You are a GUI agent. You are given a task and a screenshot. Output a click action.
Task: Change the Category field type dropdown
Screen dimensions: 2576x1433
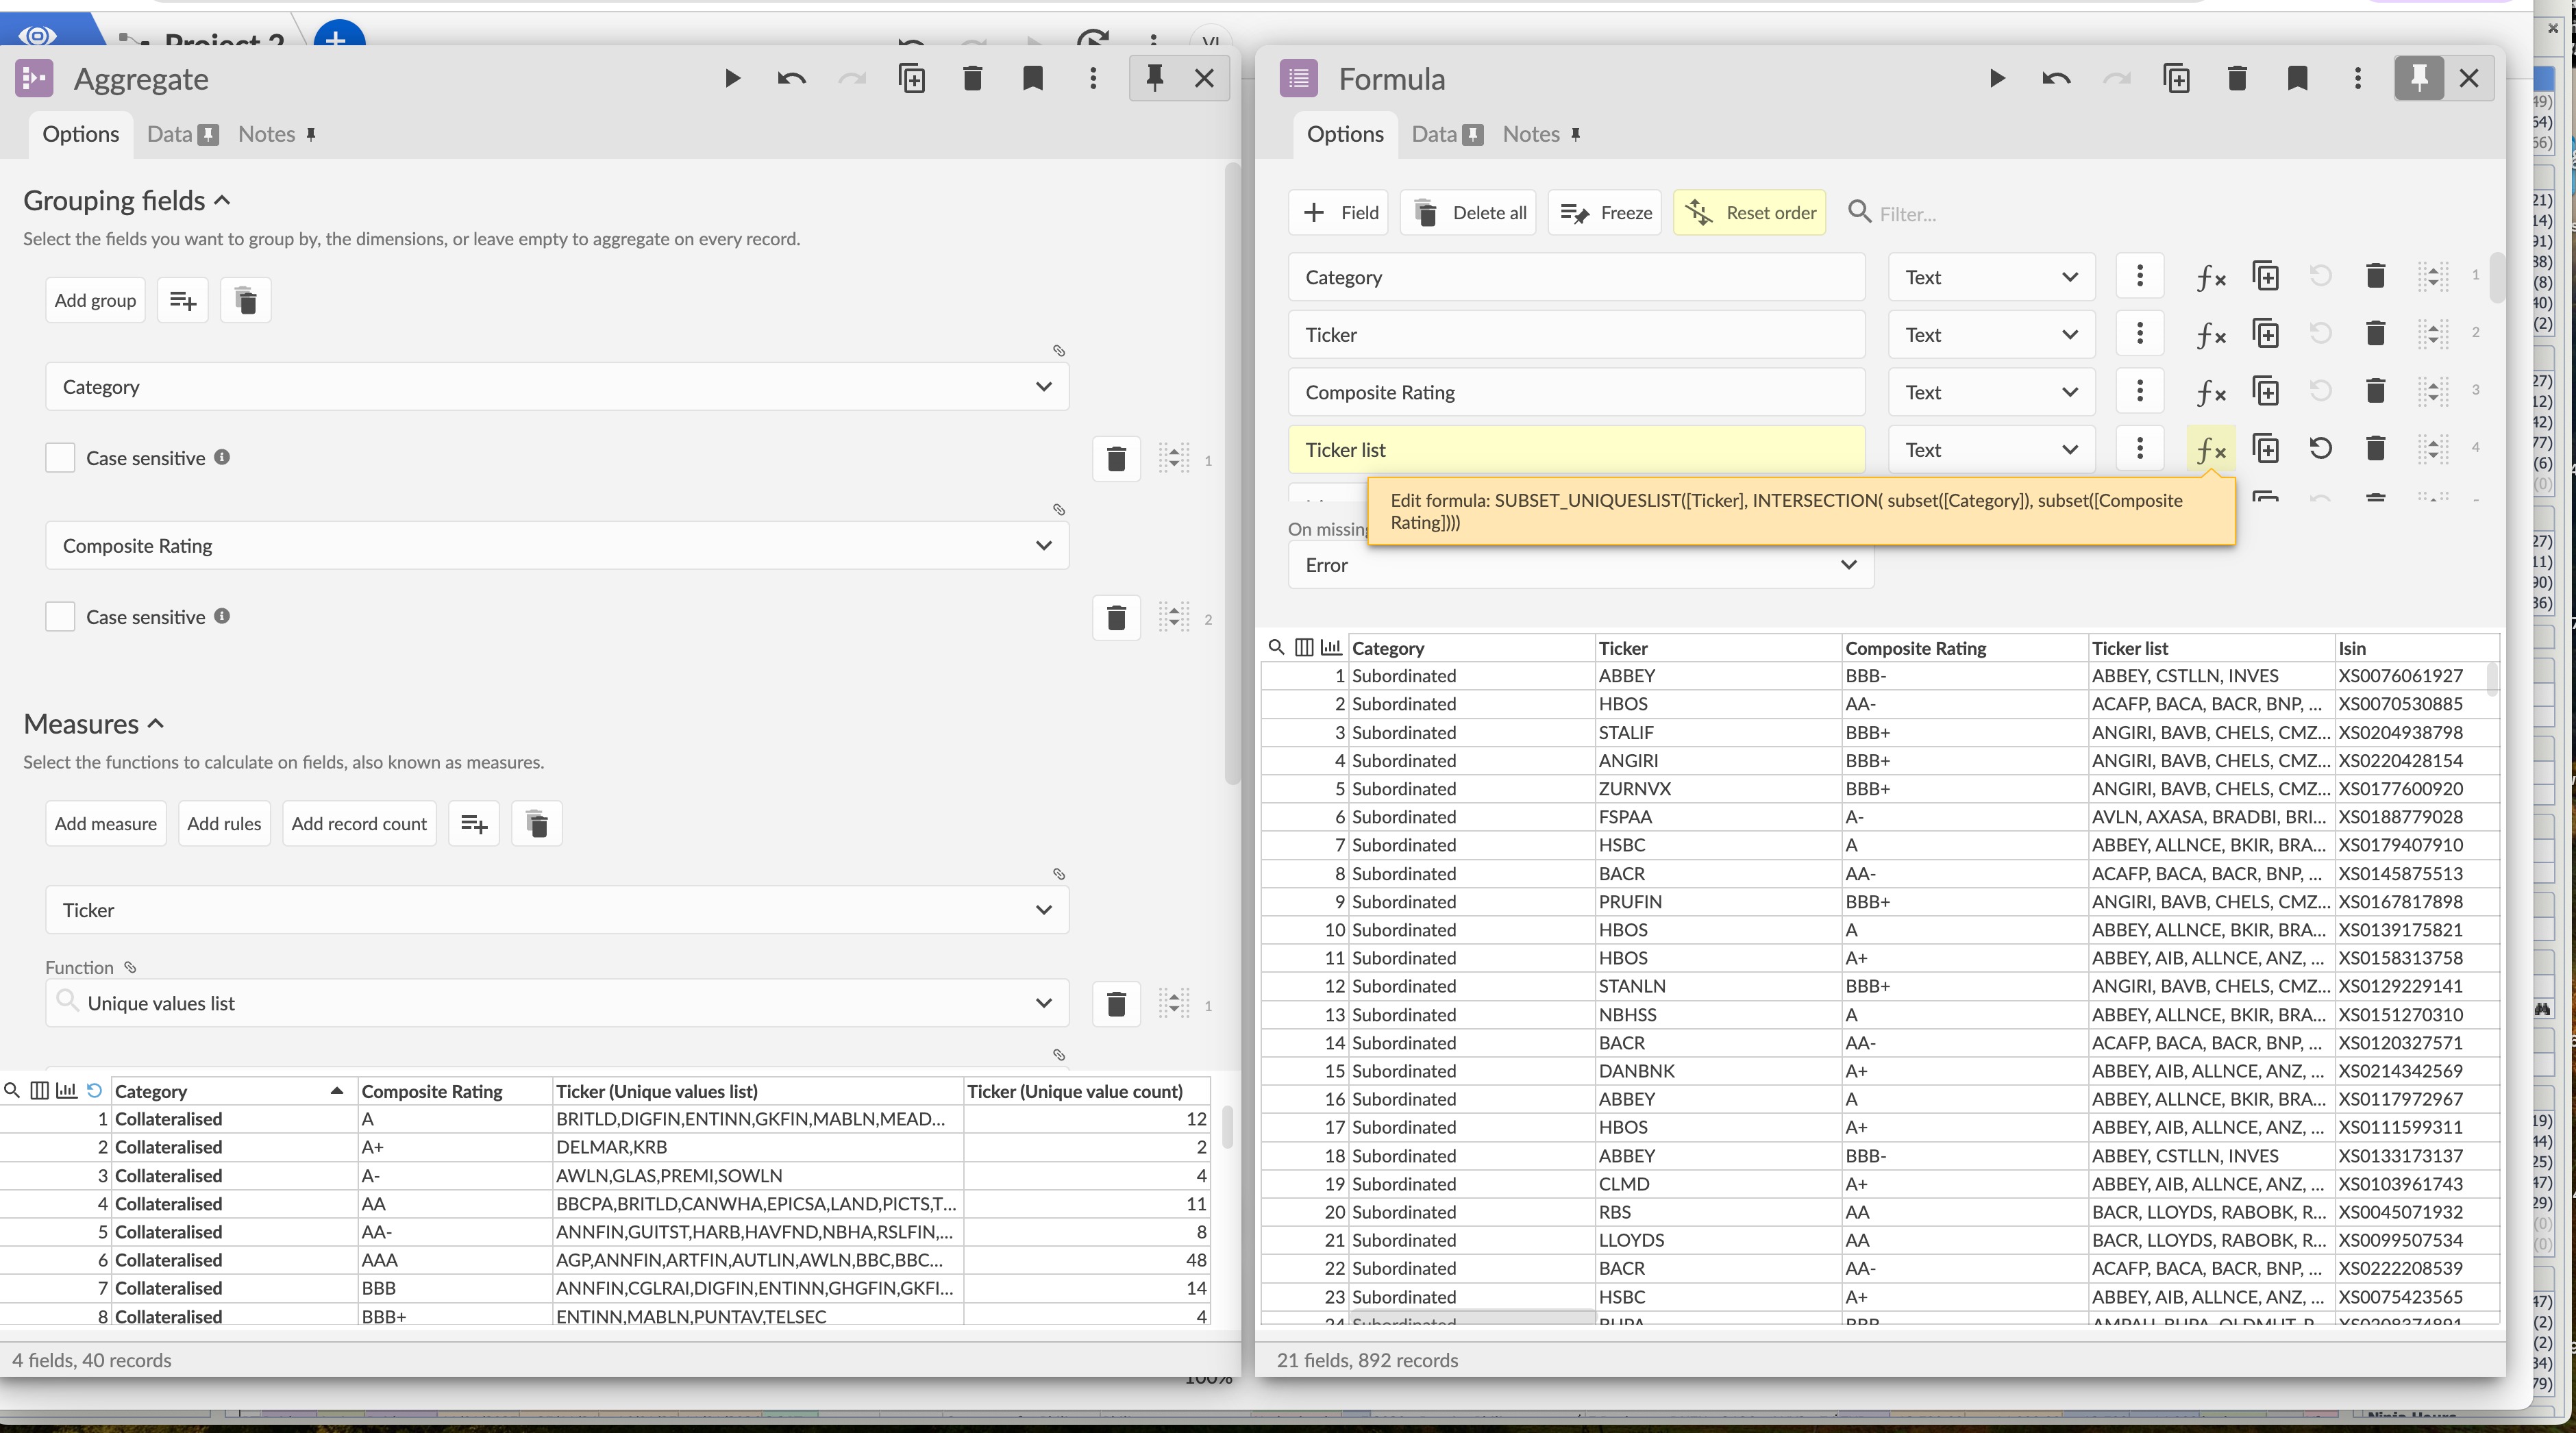(1991, 277)
